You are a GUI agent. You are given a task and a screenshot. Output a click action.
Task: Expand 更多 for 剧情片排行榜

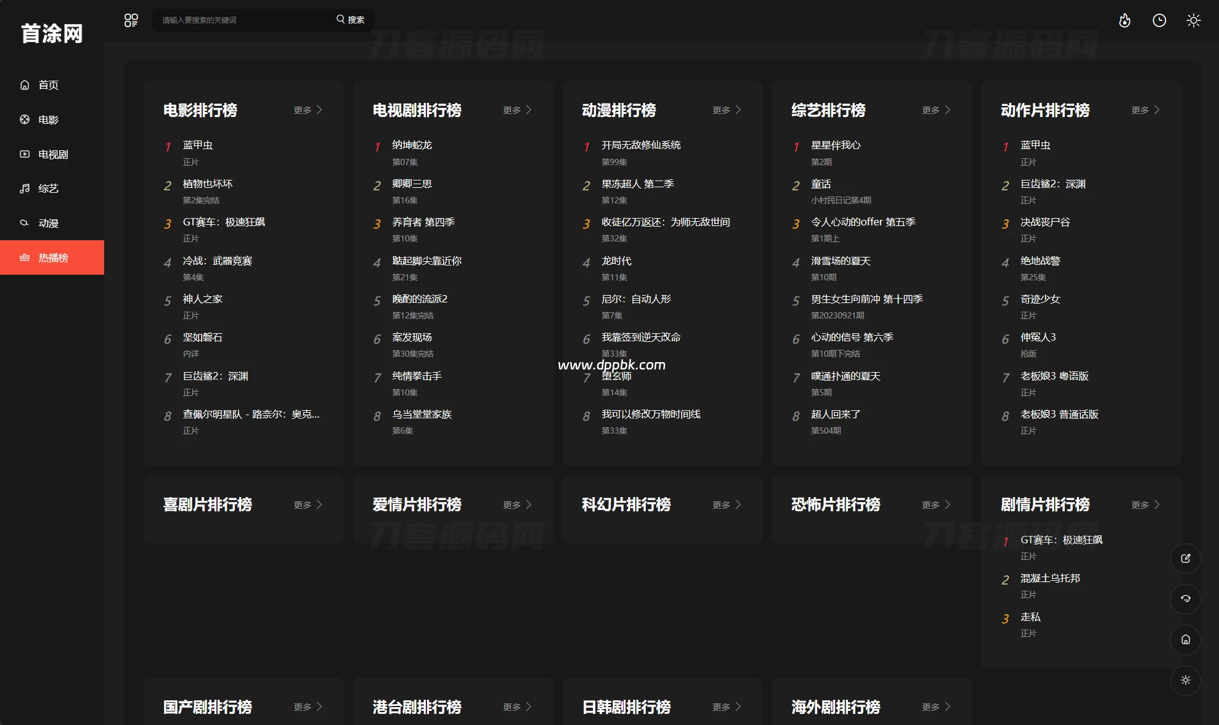(1146, 505)
